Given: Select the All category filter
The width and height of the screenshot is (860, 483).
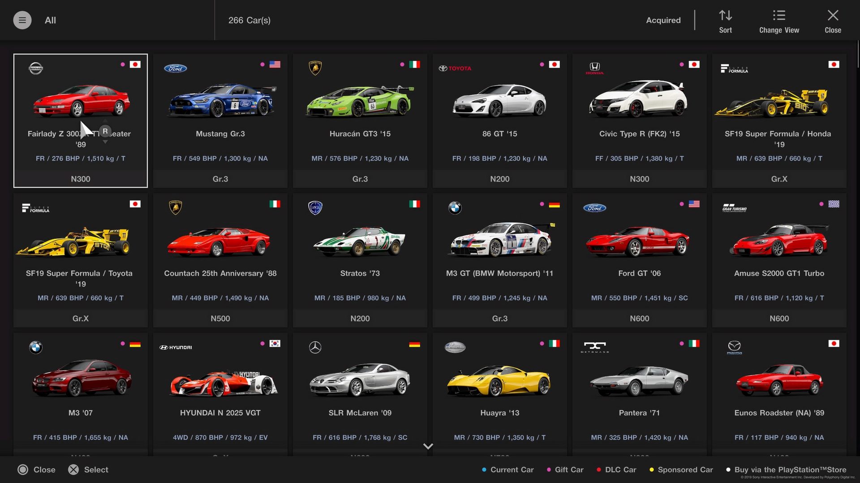Looking at the screenshot, I should coord(50,20).
